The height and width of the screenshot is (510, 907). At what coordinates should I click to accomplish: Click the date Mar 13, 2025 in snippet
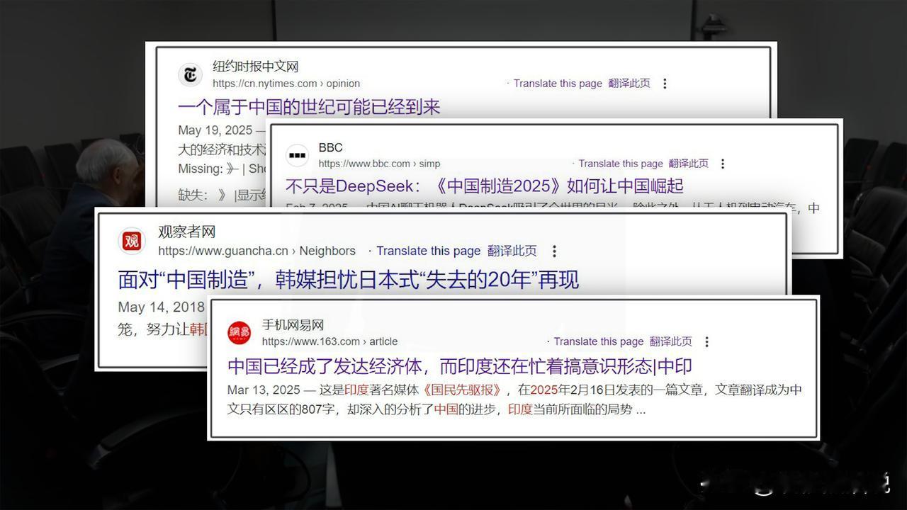tap(264, 390)
